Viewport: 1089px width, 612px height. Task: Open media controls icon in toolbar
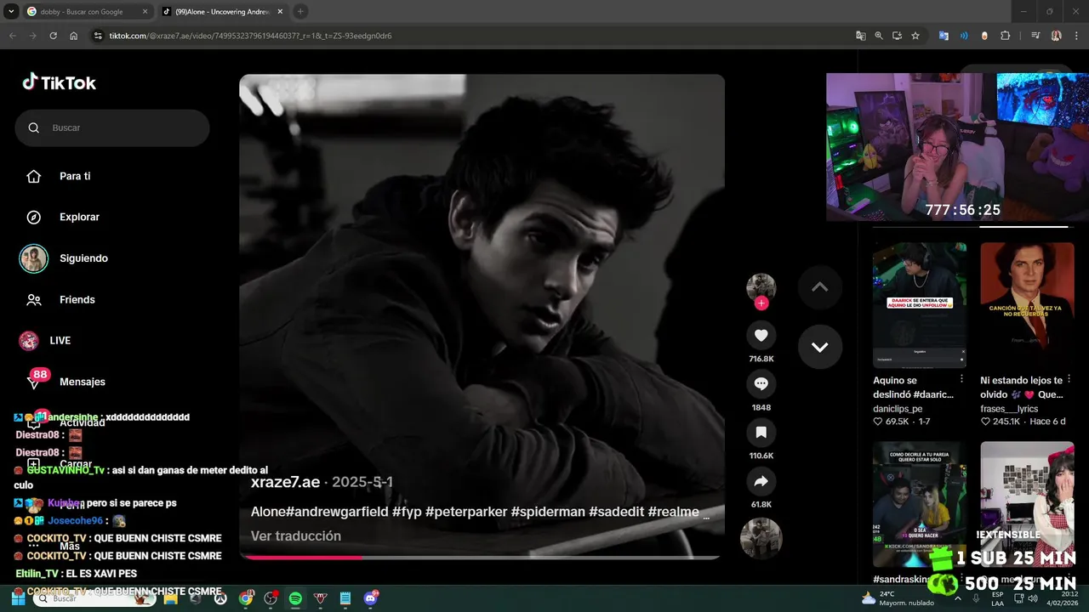[1035, 36]
